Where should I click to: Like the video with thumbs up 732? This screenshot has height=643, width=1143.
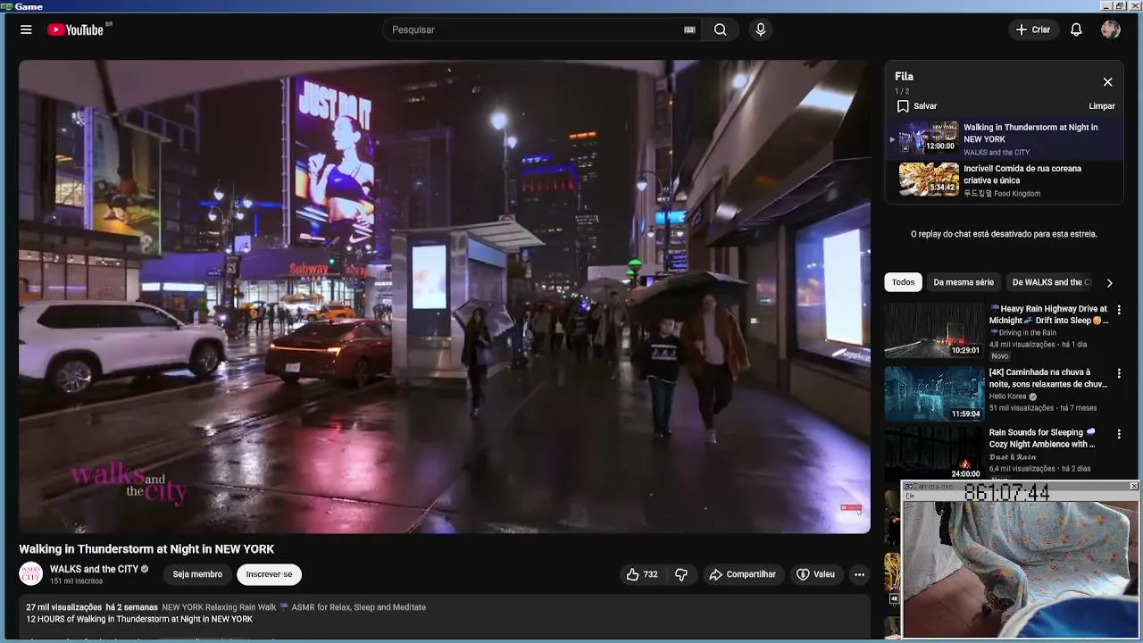pos(643,574)
